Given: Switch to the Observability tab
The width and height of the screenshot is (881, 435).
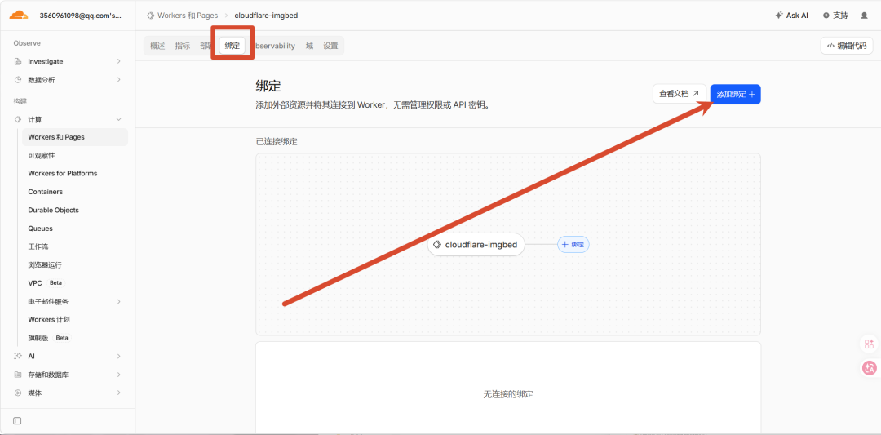Looking at the screenshot, I should (x=274, y=46).
